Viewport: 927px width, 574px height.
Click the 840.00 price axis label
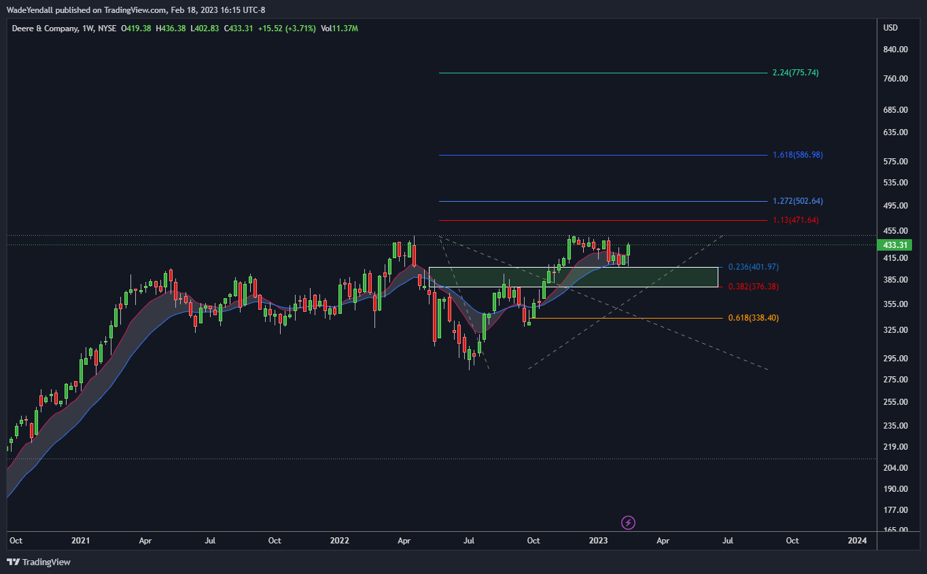(x=895, y=50)
